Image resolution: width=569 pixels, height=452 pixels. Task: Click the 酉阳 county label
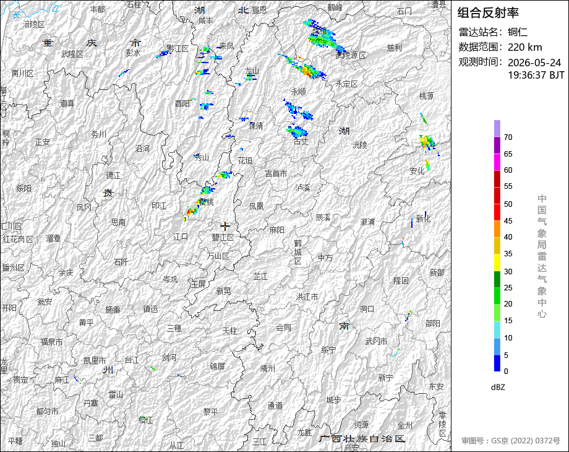182,103
